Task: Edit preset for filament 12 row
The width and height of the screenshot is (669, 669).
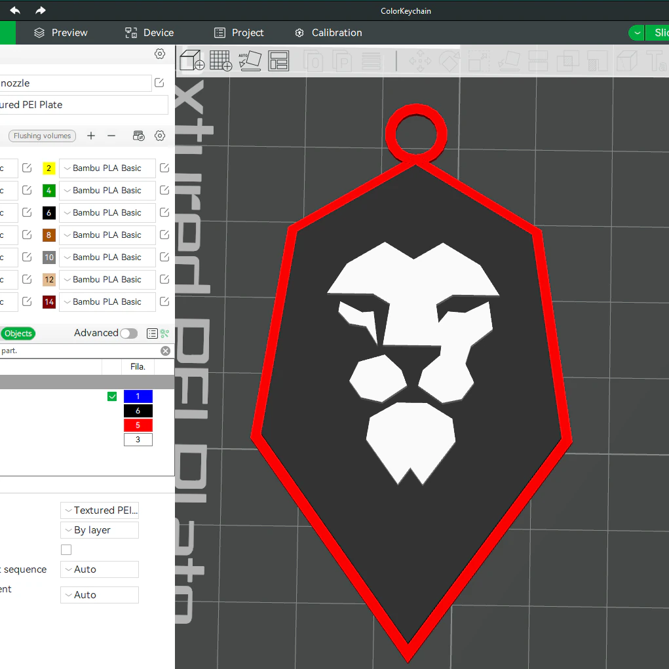Action: click(x=164, y=278)
